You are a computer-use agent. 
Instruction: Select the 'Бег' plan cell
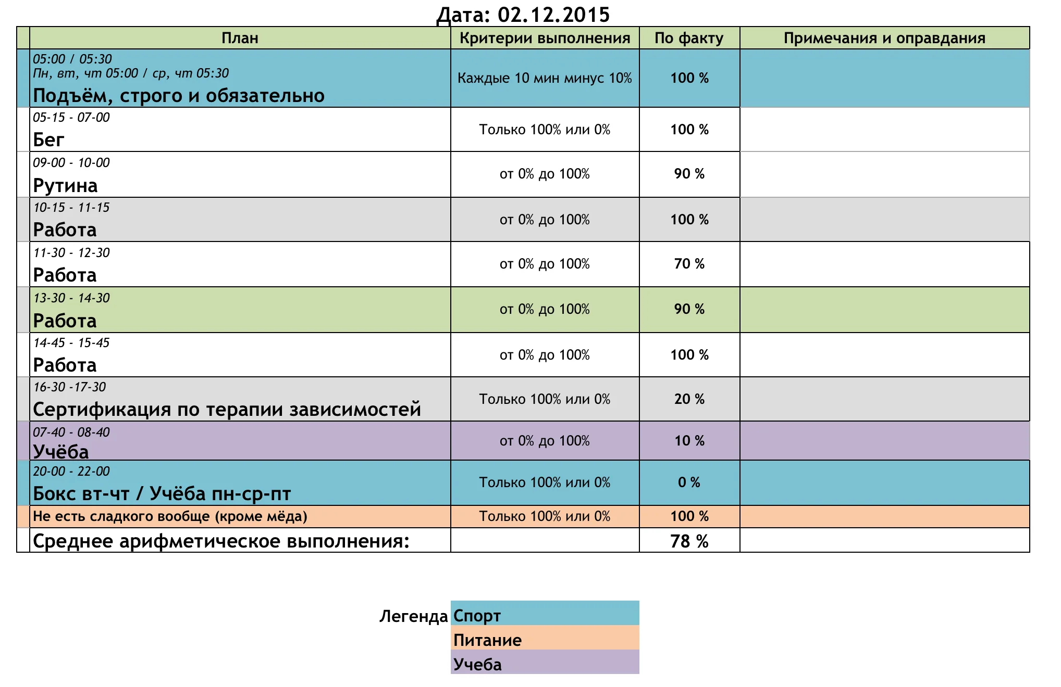point(240,130)
